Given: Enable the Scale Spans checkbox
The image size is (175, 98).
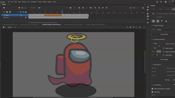Looking at the screenshot, I should tap(164, 55).
